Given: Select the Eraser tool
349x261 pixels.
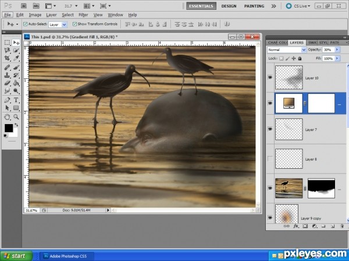Looking at the screenshot, I should 8,83.
